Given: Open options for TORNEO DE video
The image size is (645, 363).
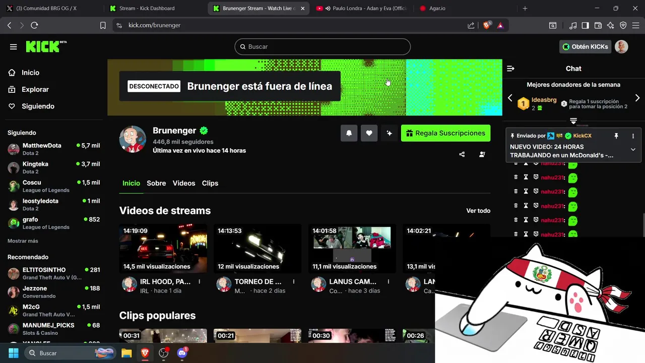Looking at the screenshot, I should [294, 282].
